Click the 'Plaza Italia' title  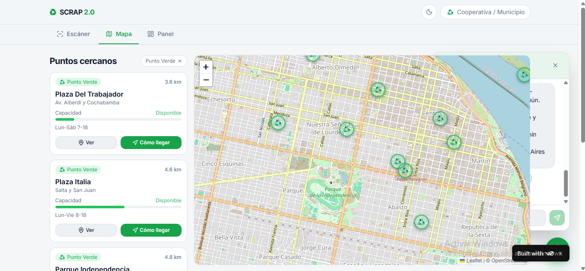(x=73, y=182)
